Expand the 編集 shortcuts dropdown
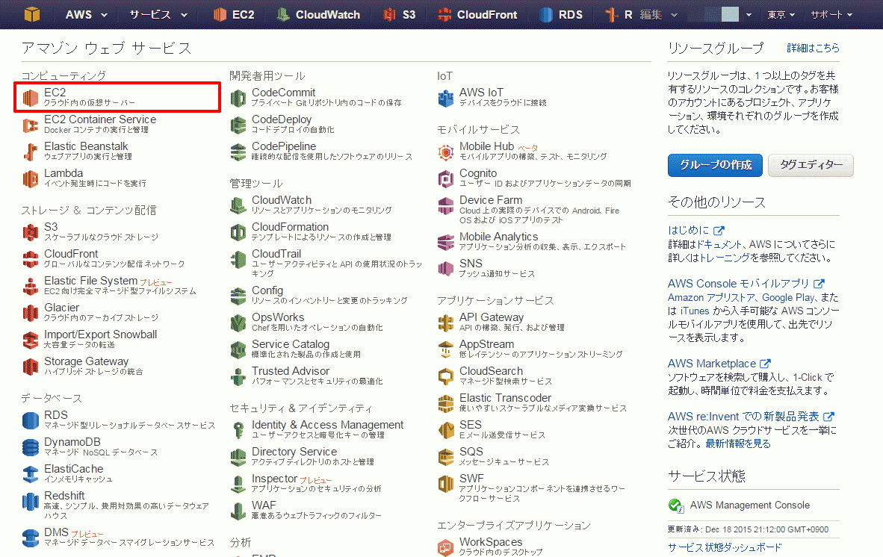The height and width of the screenshot is (557, 883). 658,15
